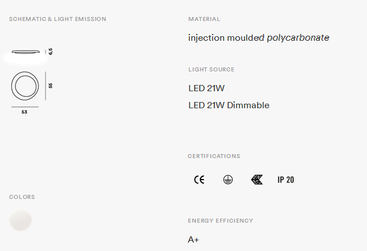This screenshot has height=251, width=367.
Task: Click the CE certification mark
Action: coord(199,180)
